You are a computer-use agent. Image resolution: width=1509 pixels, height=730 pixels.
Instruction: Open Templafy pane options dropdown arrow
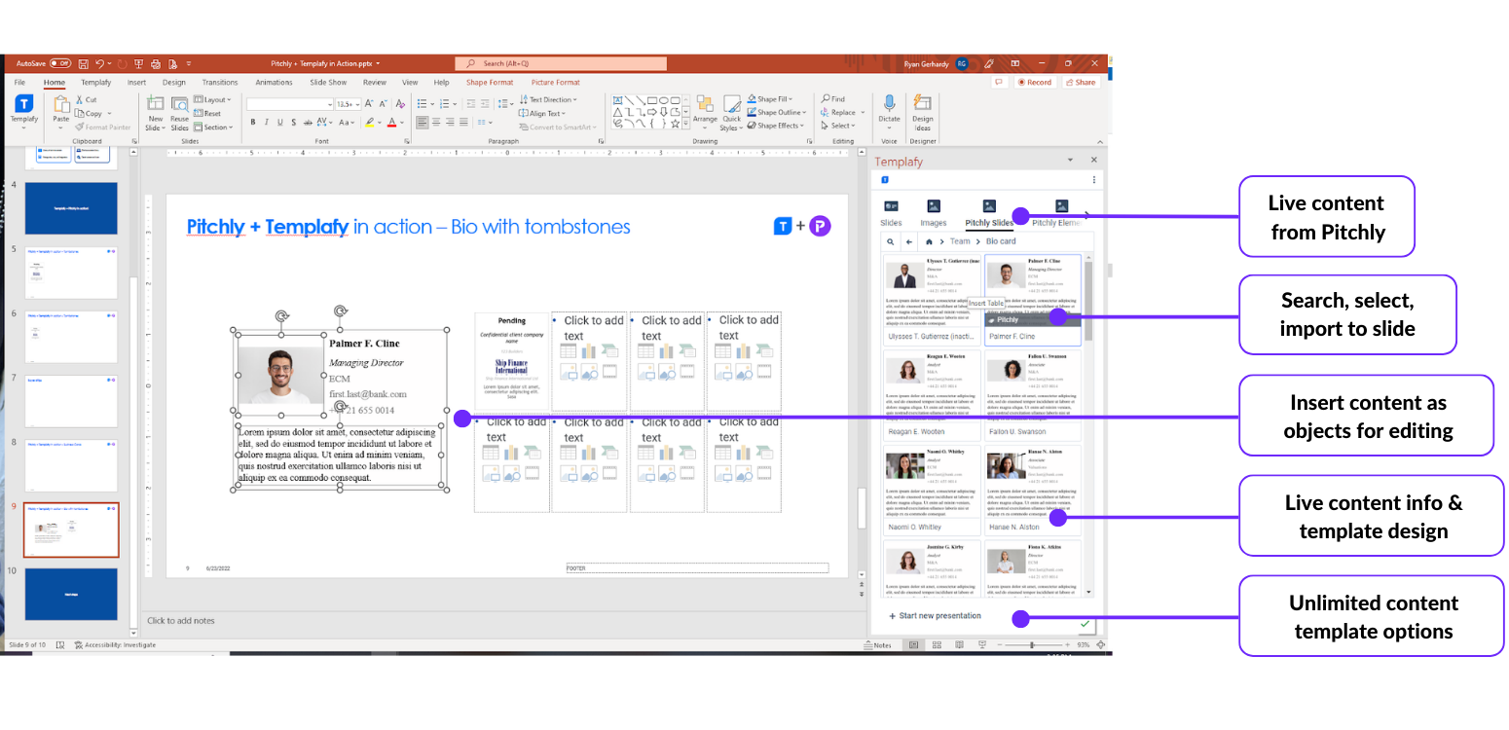(x=1071, y=160)
